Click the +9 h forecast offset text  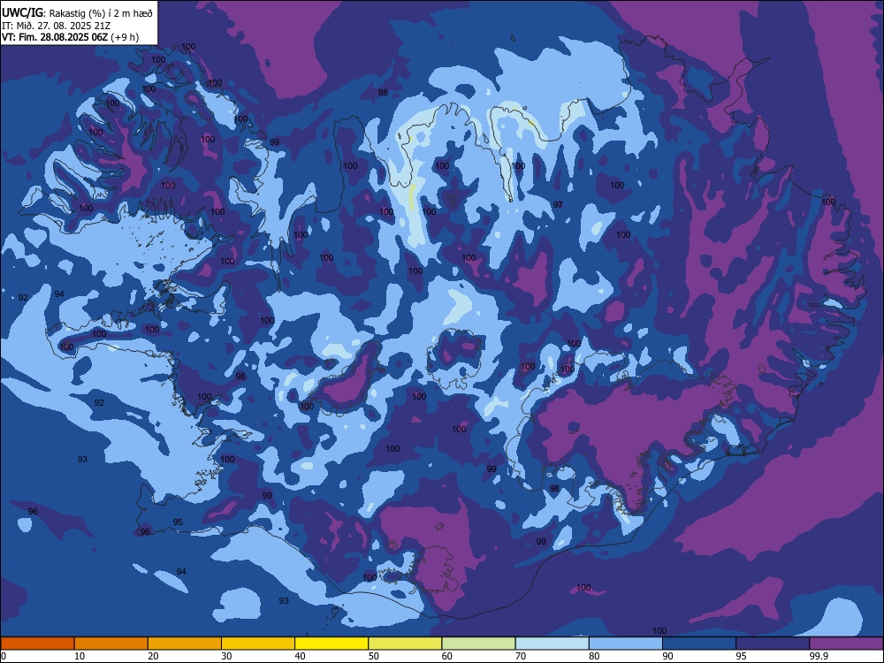[125, 37]
